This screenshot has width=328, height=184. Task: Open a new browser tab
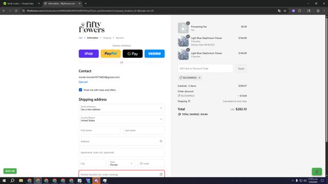[86, 4]
